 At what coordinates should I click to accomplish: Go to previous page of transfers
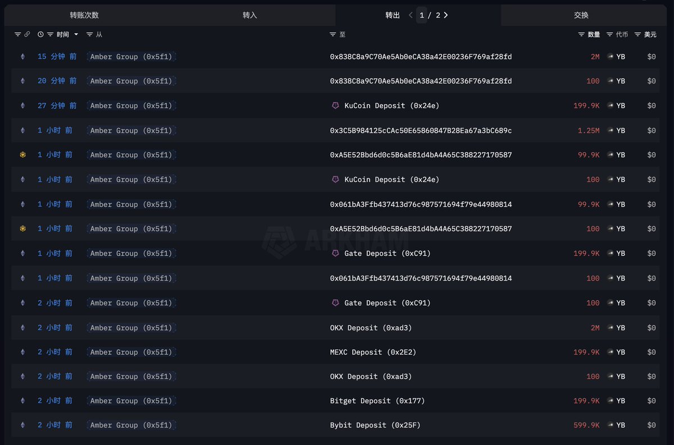pos(411,15)
